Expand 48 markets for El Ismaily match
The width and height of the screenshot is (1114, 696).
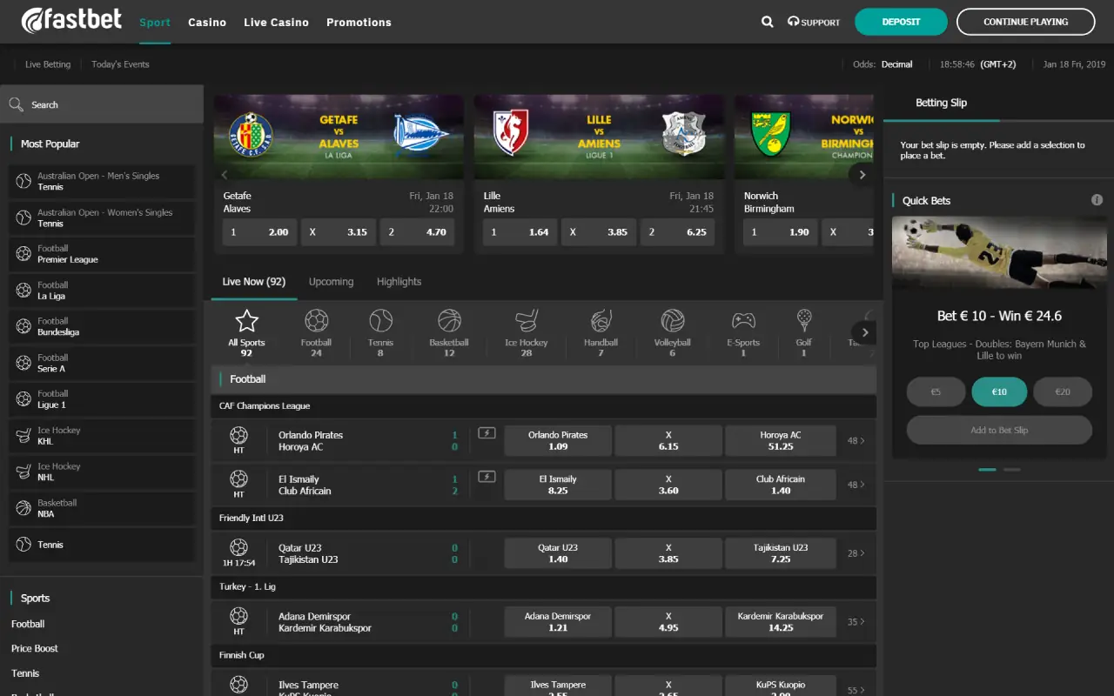856,485
